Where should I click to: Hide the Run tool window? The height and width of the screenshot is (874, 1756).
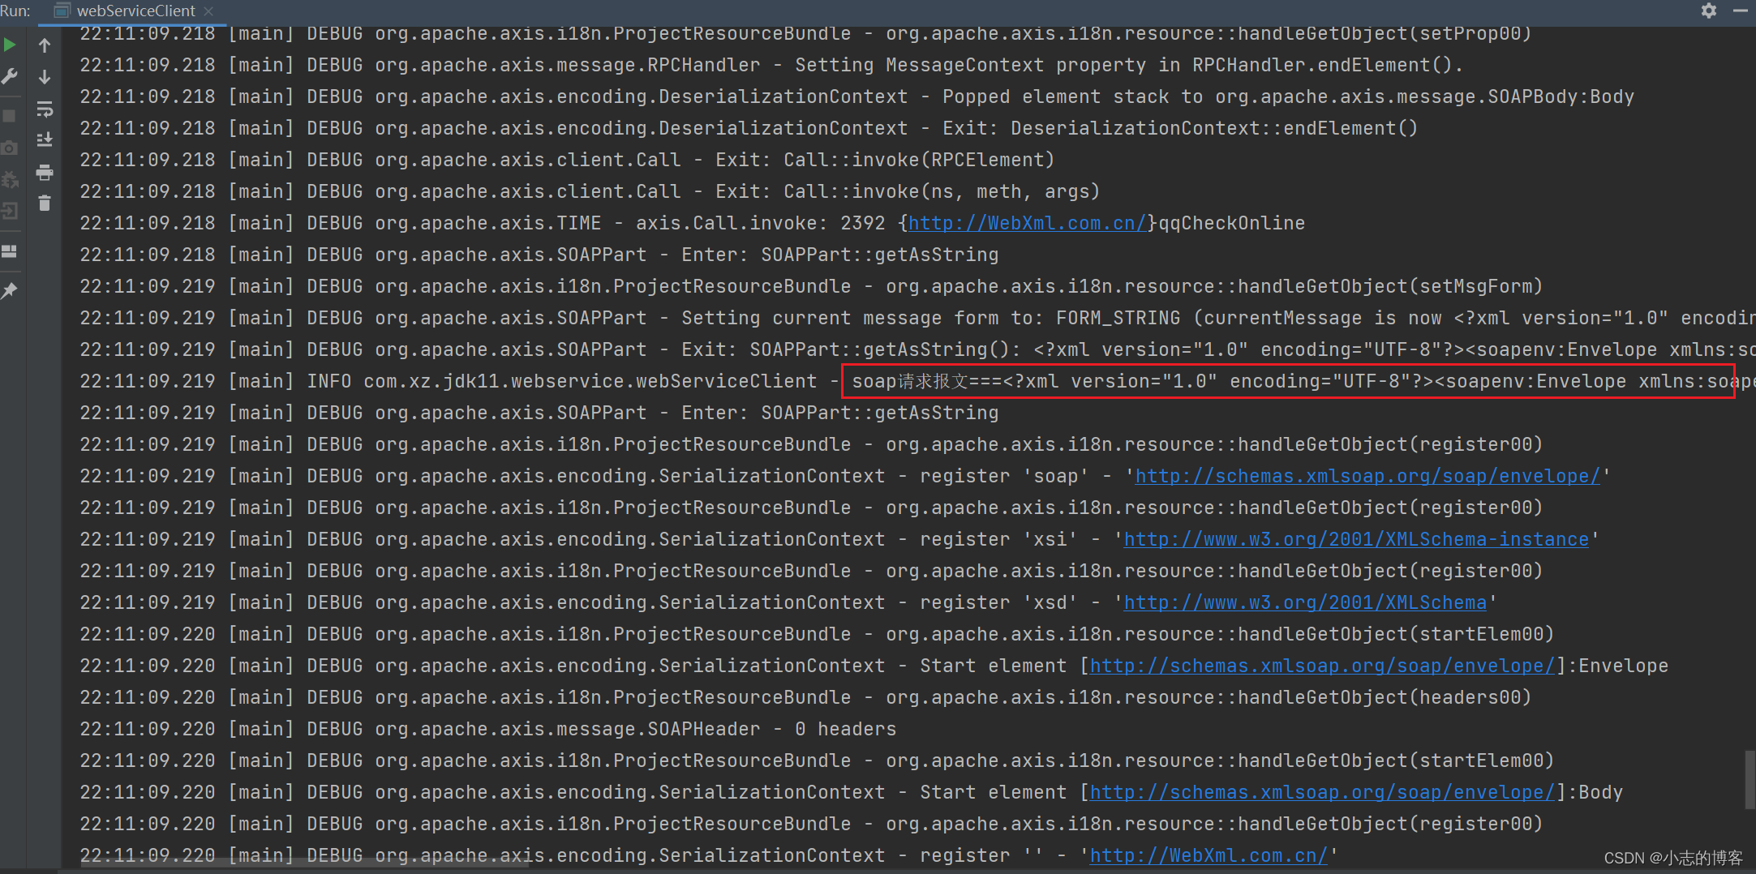1741,11
